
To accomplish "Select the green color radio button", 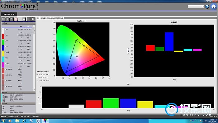I will click(x=5, y=41).
